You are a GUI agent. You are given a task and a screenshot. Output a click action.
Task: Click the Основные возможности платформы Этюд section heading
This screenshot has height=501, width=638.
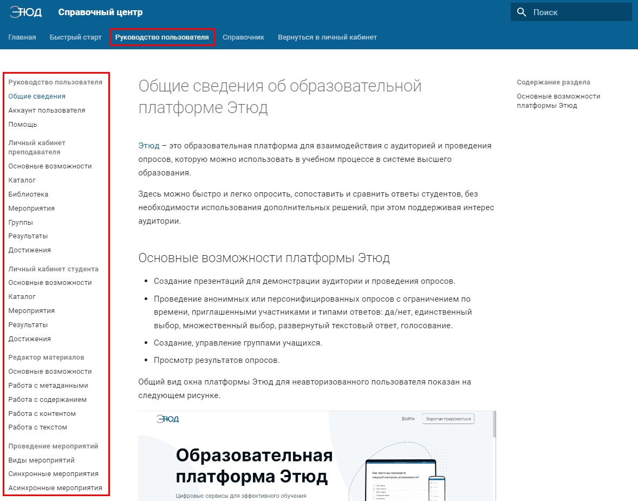264,258
